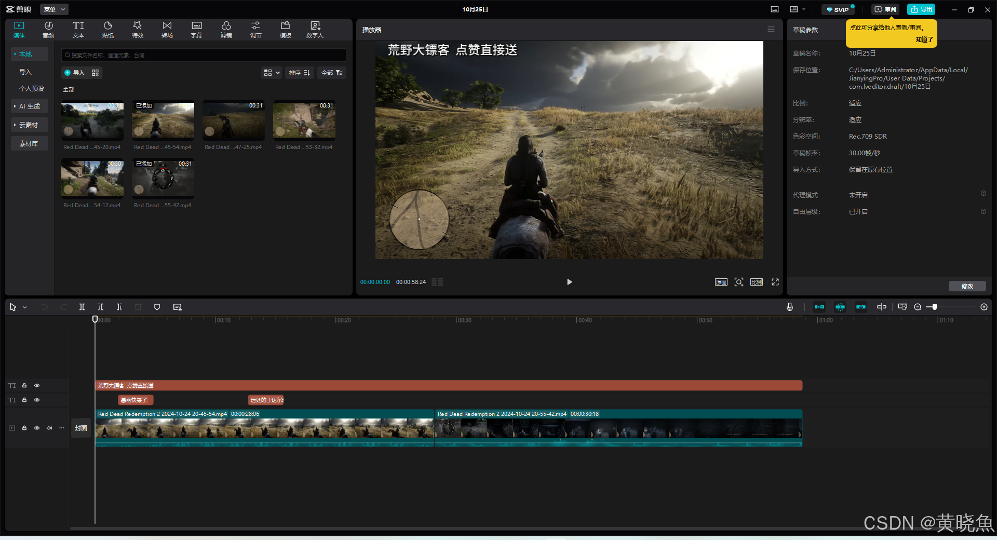Click the 修改 modify button
The image size is (997, 540).
(x=967, y=286)
